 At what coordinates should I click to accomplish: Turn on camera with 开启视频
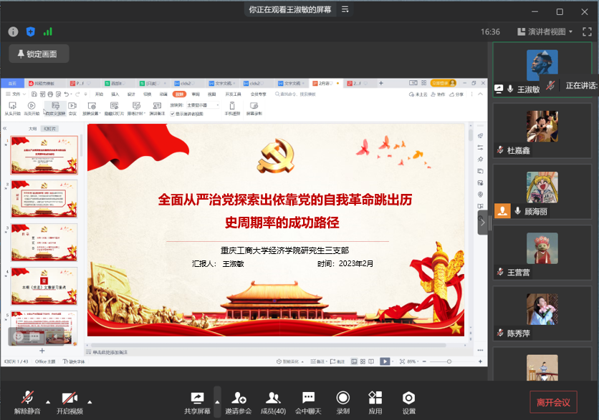(x=70, y=401)
